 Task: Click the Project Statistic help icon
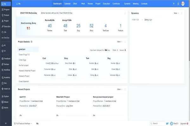pos(32,42)
